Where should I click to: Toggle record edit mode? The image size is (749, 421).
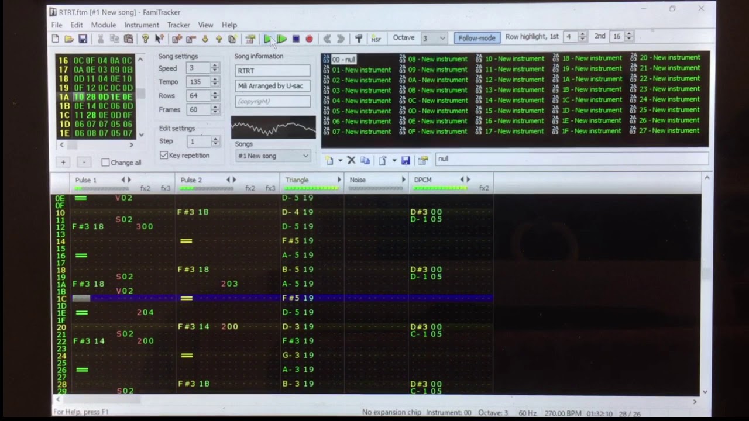(x=309, y=39)
